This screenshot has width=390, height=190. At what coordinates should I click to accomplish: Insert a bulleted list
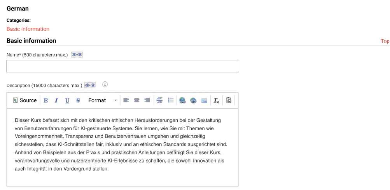pos(171,100)
